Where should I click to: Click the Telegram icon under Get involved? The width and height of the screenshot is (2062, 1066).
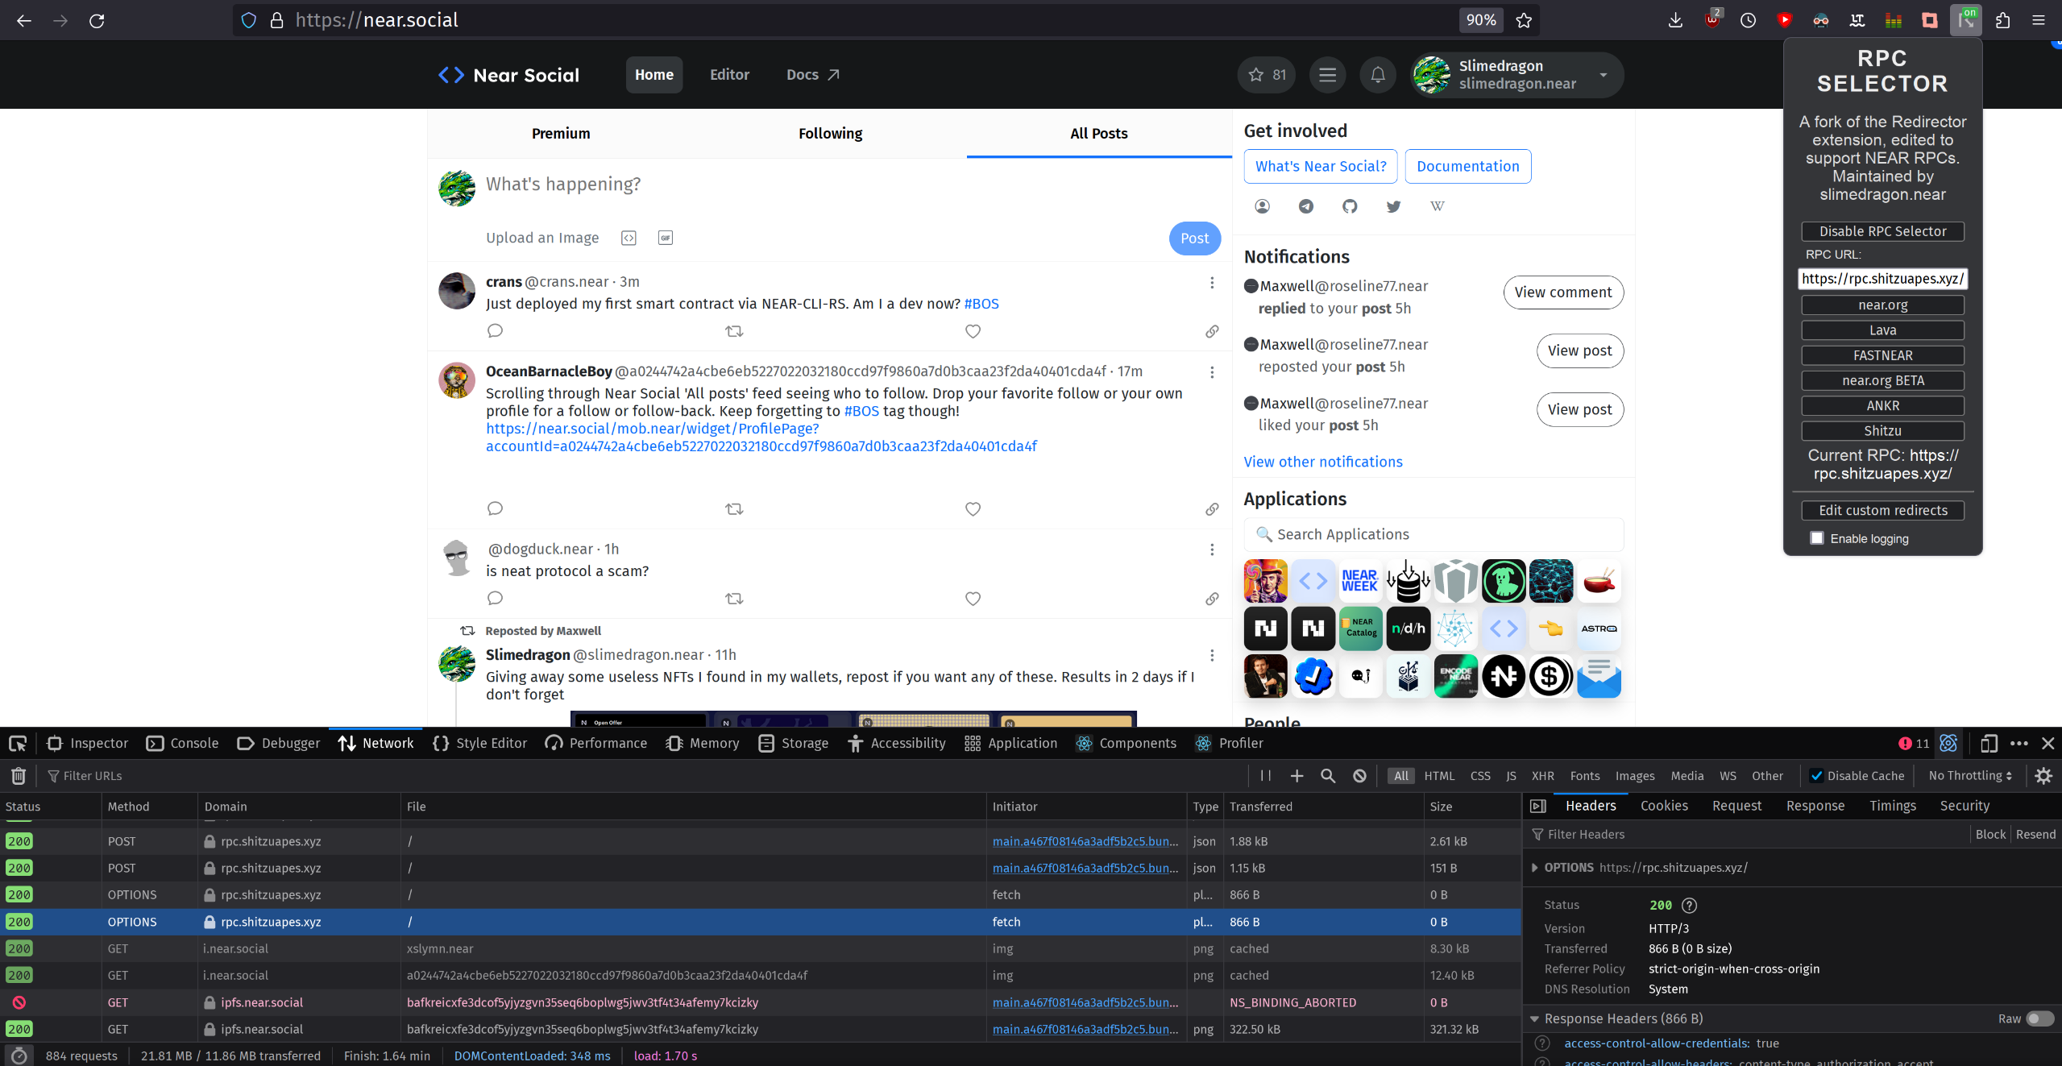(1306, 206)
